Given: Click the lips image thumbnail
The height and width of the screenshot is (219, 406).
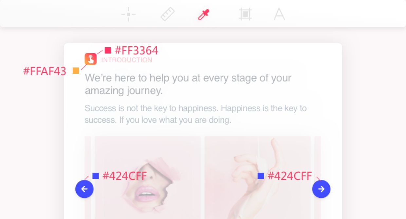Looking at the screenshot, I should click(x=148, y=177).
